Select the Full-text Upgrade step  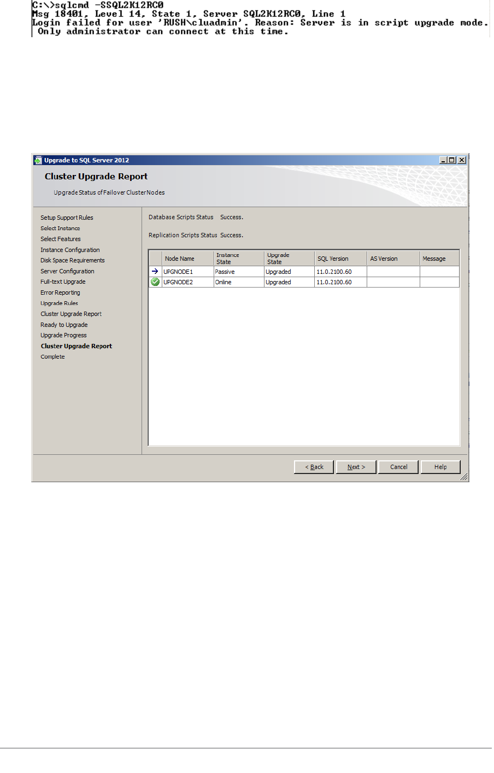point(63,282)
